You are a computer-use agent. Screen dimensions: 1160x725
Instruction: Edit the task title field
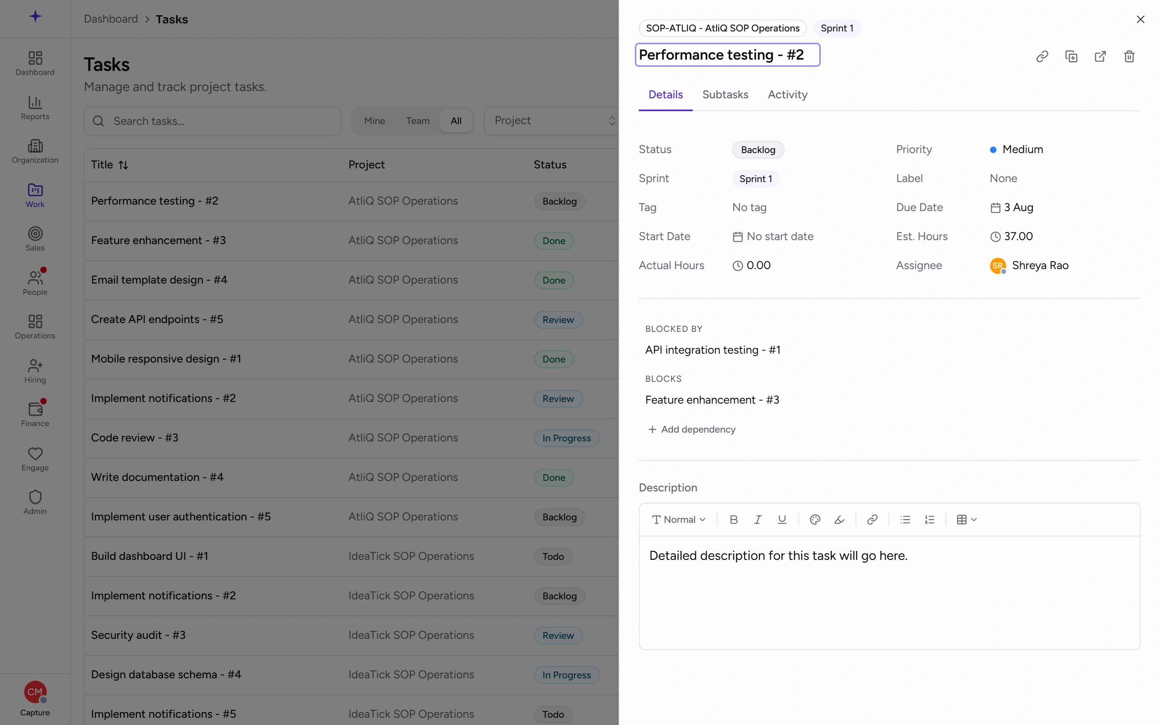tap(728, 55)
